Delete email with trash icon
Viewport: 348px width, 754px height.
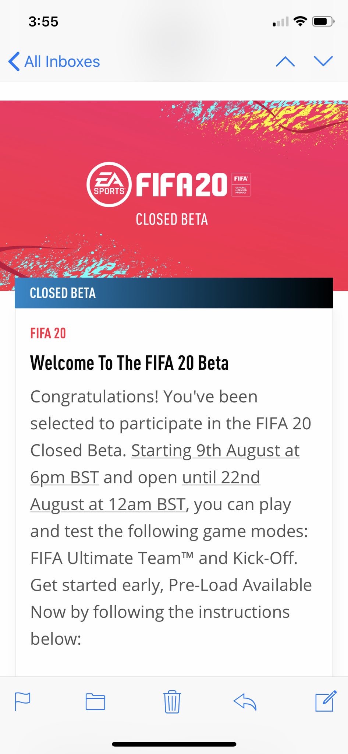pyautogui.click(x=172, y=701)
